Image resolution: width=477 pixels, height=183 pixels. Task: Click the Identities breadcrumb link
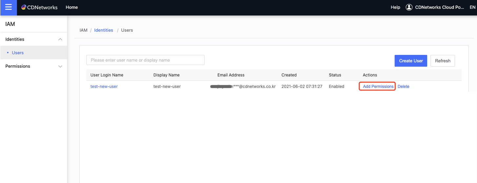(104, 30)
